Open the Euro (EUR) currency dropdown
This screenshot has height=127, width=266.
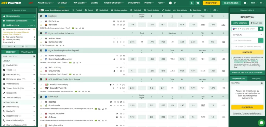coord(247,35)
